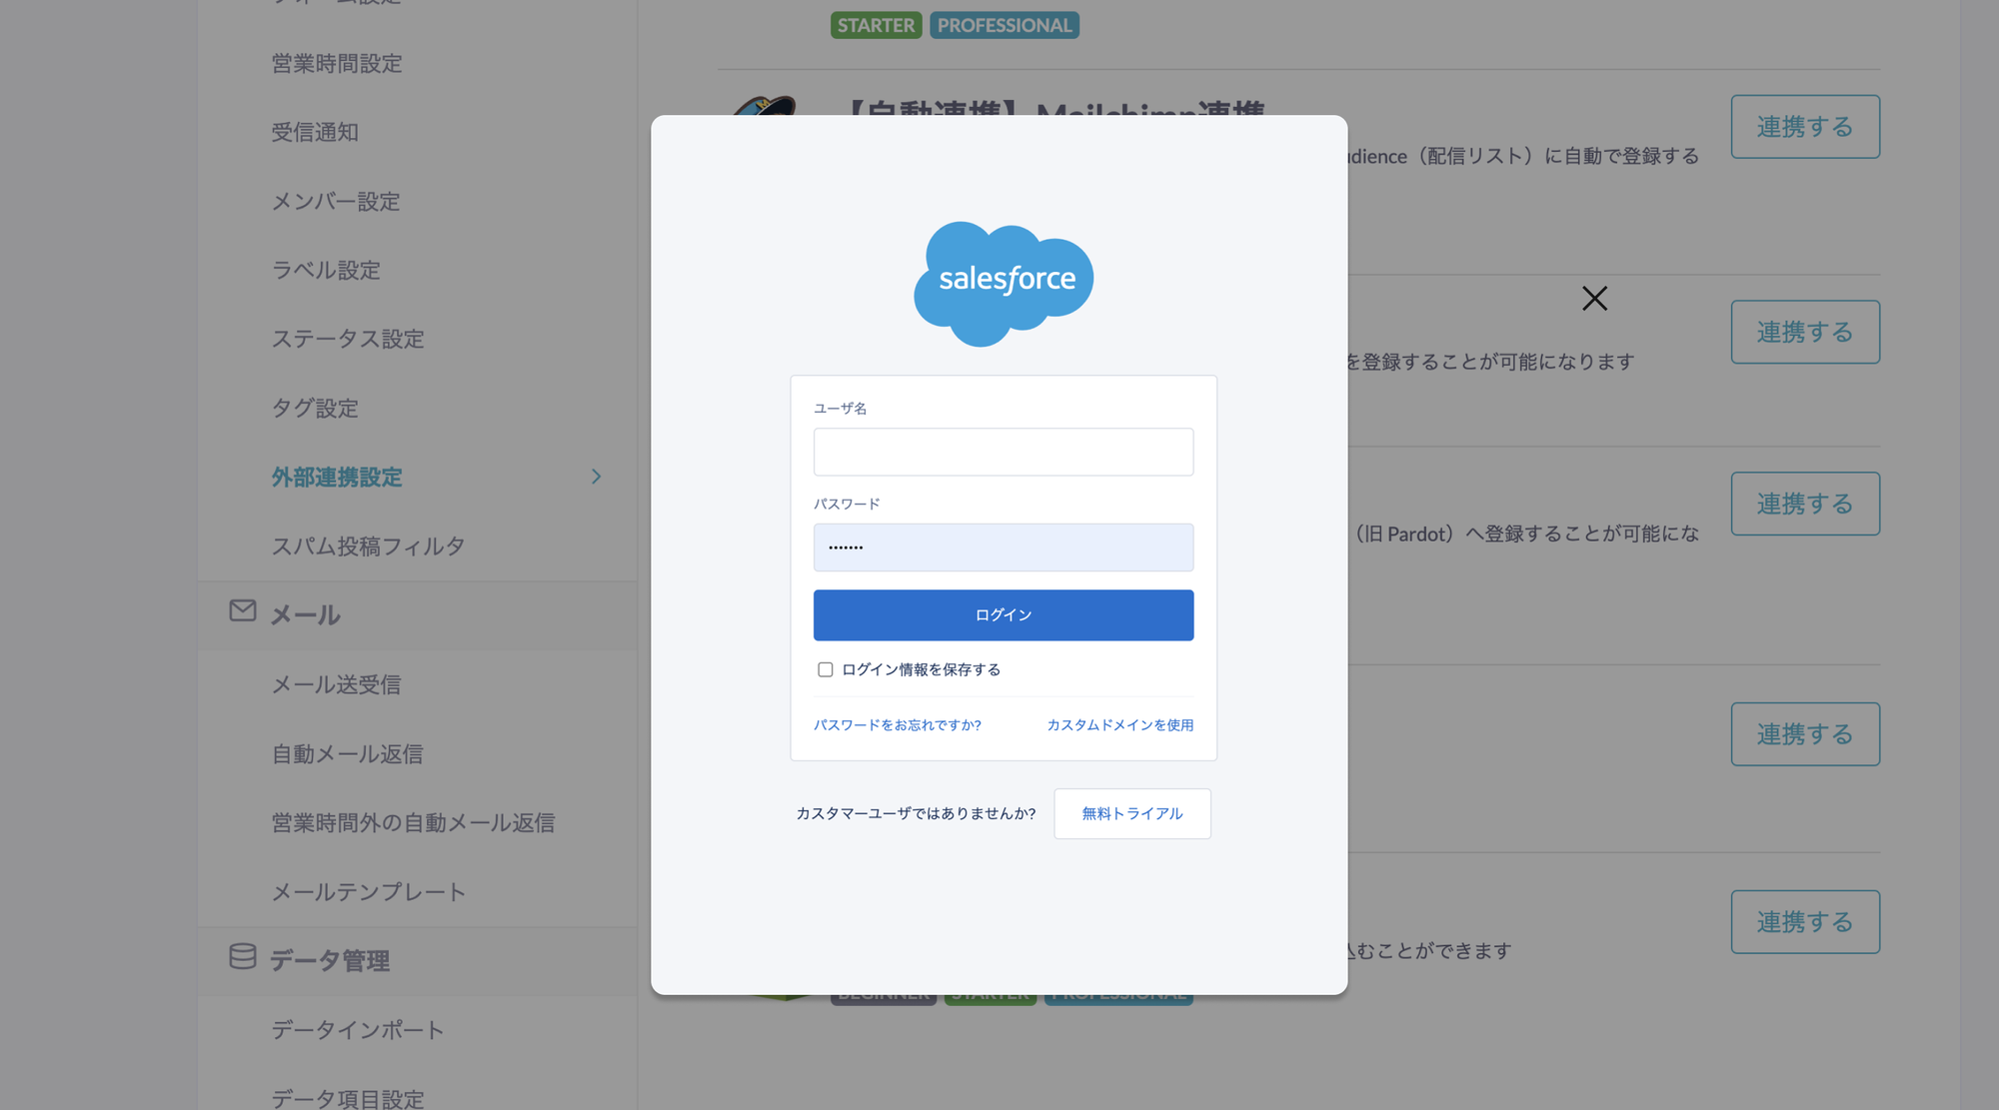Click the 無料トライアル button
Image resolution: width=1999 pixels, height=1110 pixels.
tap(1132, 813)
